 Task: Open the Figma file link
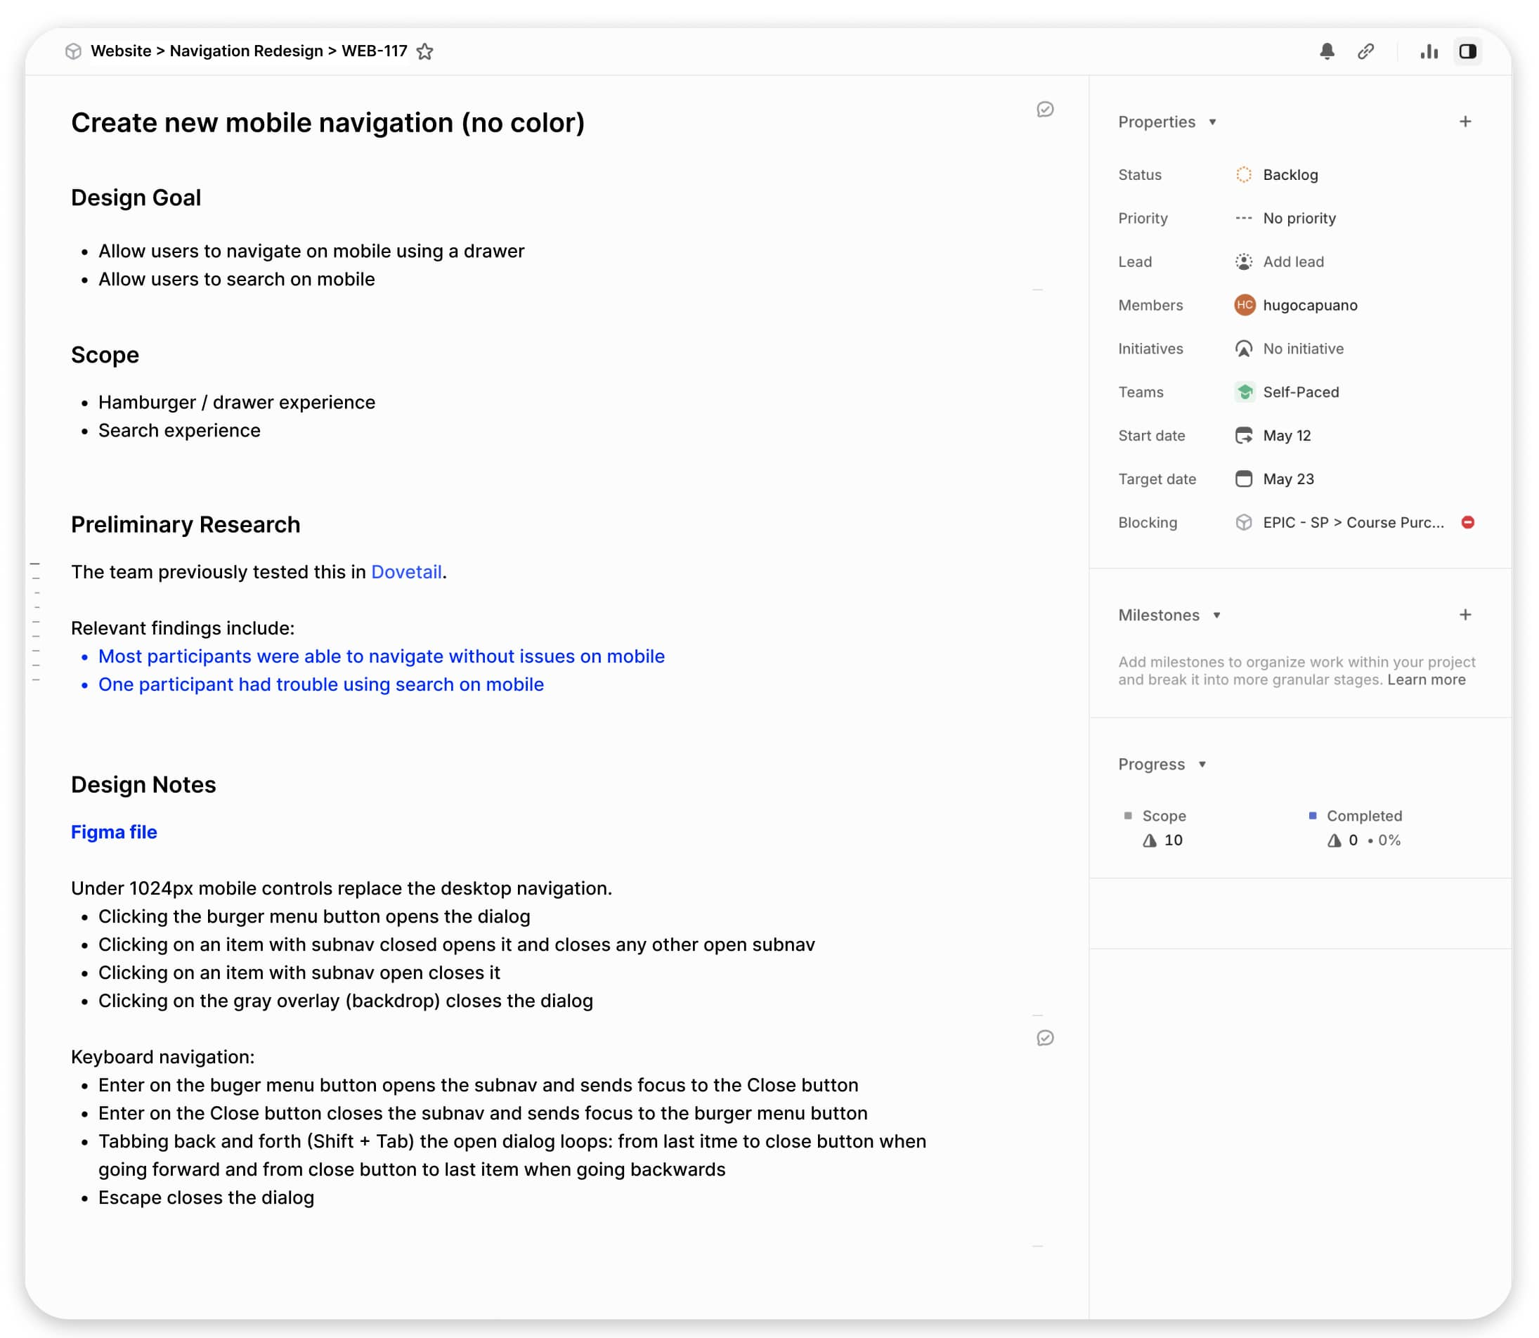tap(115, 833)
